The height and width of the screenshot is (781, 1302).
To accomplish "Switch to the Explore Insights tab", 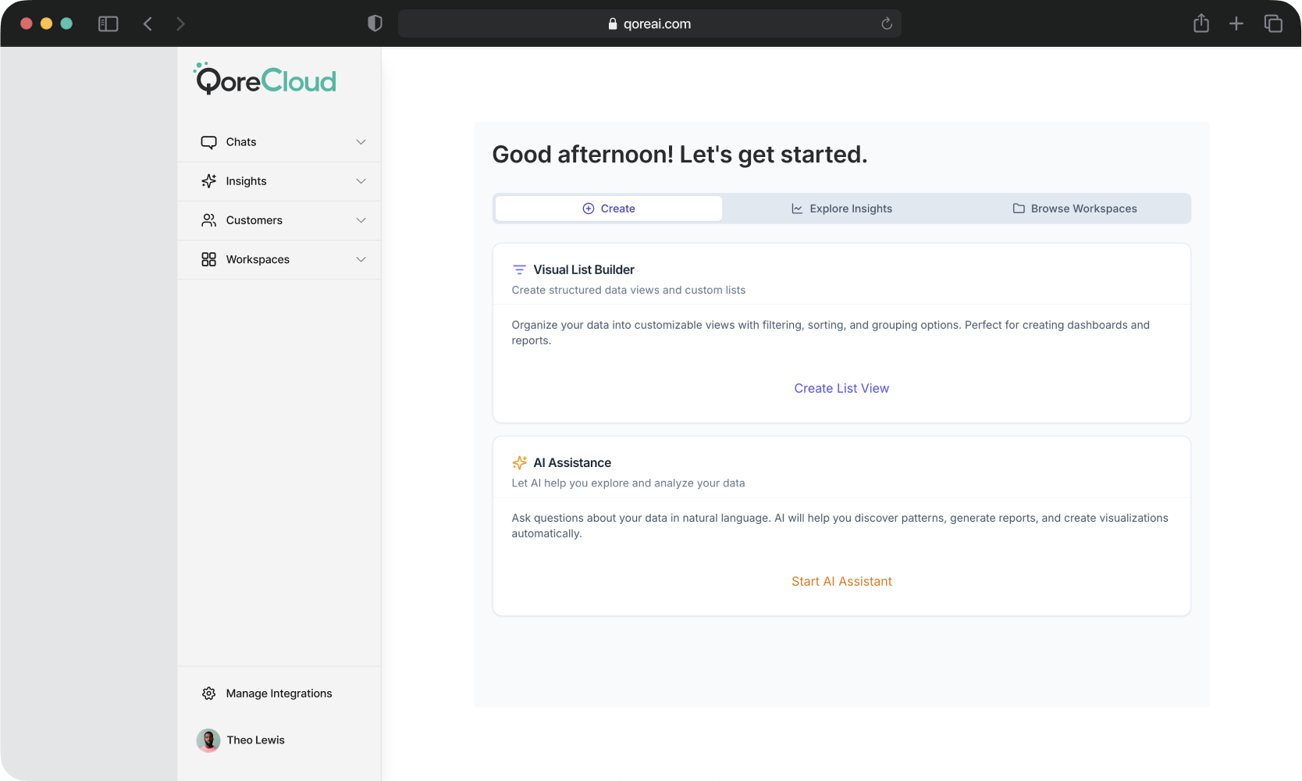I will (x=841, y=209).
